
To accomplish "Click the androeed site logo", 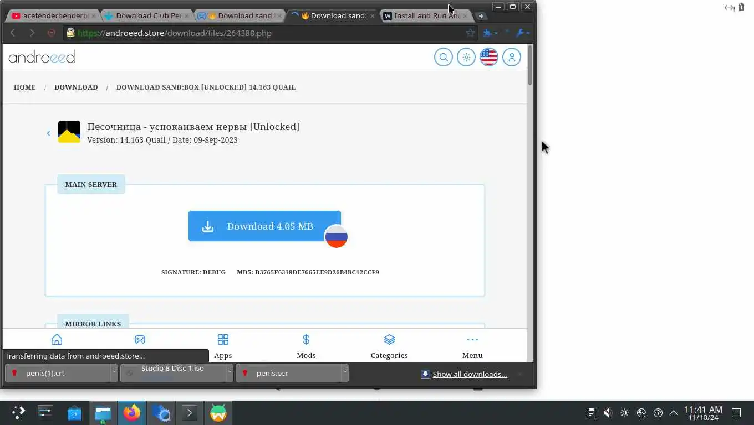I will click(x=42, y=56).
